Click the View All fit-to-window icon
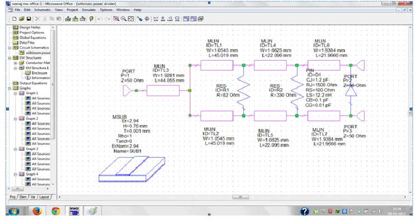415x219 pixels. tap(131, 19)
